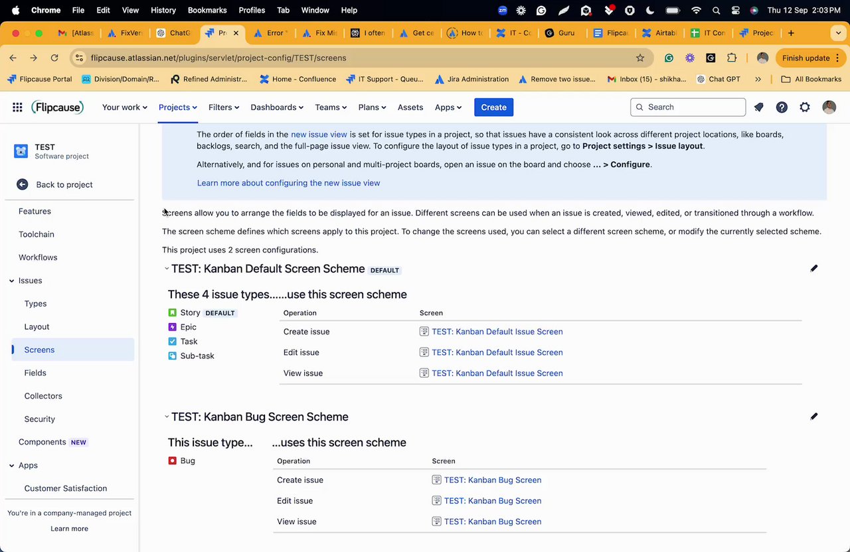
Task: Click the Back to project arrow icon
Action: [23, 184]
